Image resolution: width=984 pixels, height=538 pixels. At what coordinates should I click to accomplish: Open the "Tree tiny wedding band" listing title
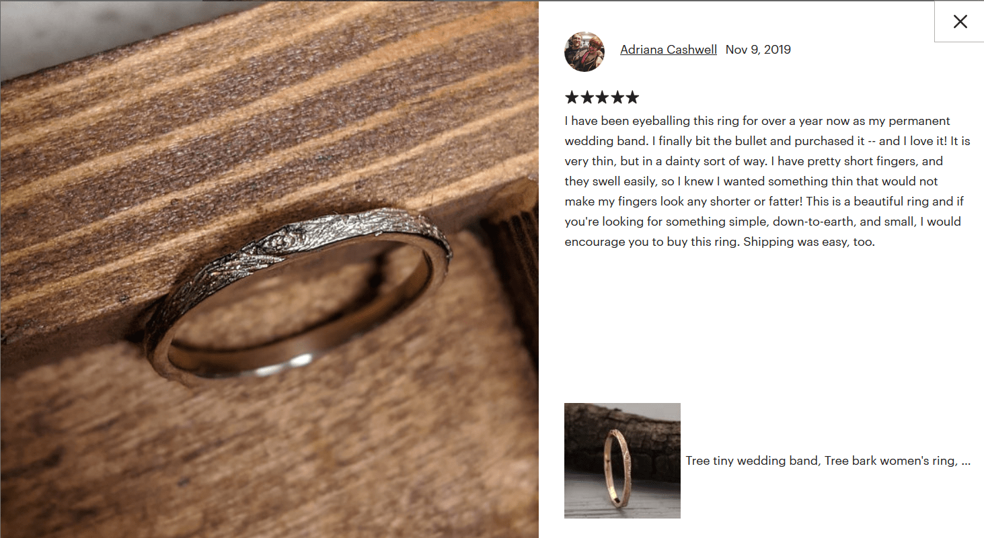click(752, 461)
